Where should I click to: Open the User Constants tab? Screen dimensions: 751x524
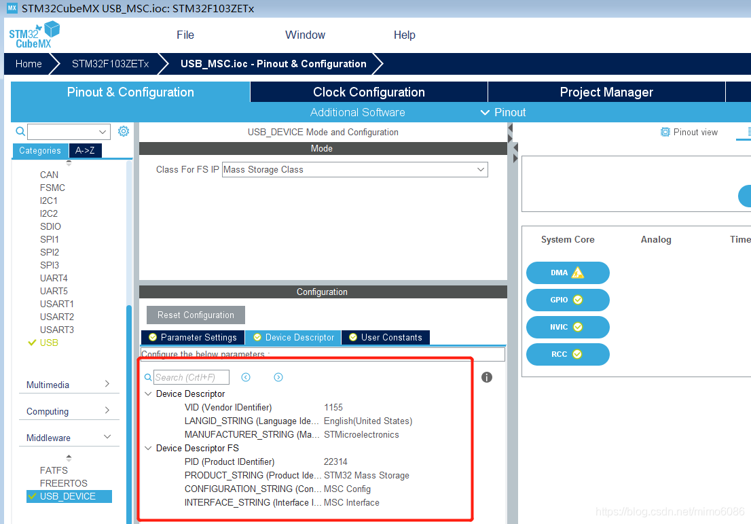pyautogui.click(x=386, y=338)
